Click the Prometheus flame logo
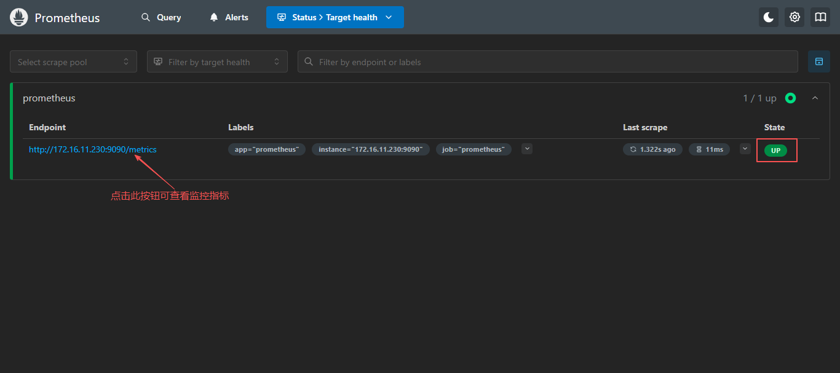840x373 pixels. click(19, 17)
